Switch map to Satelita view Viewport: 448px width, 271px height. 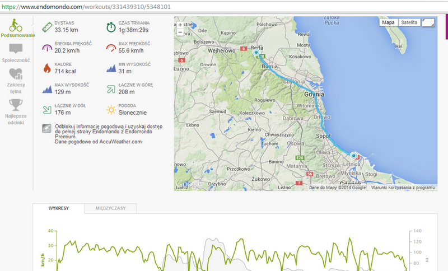(409, 22)
